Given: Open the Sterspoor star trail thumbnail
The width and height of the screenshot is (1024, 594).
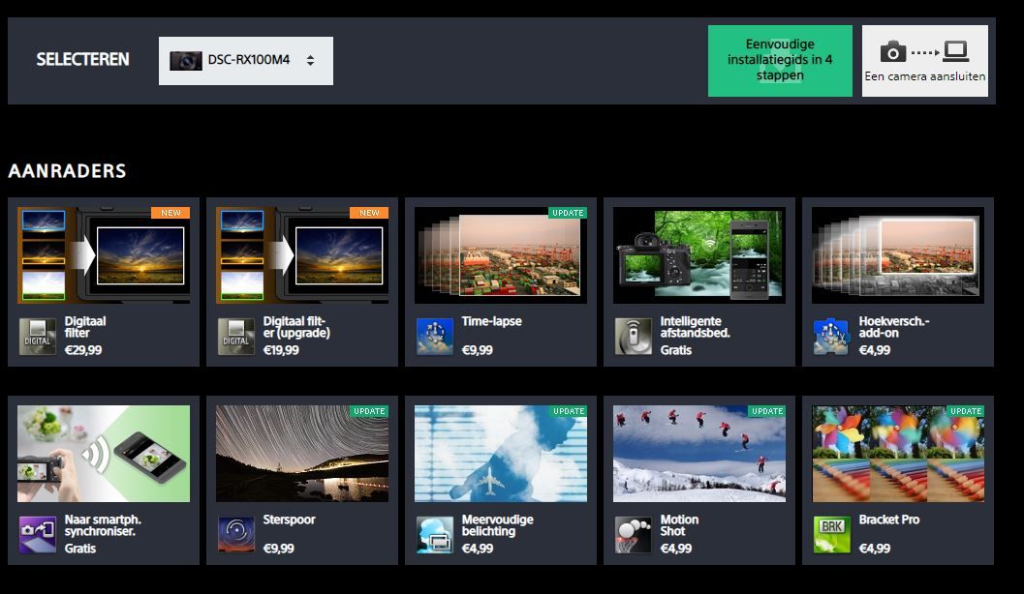Looking at the screenshot, I should (302, 454).
